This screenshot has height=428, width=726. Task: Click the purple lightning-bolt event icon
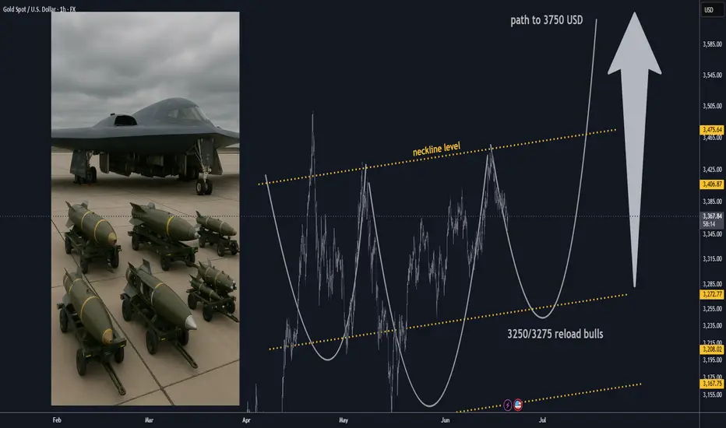pos(507,405)
